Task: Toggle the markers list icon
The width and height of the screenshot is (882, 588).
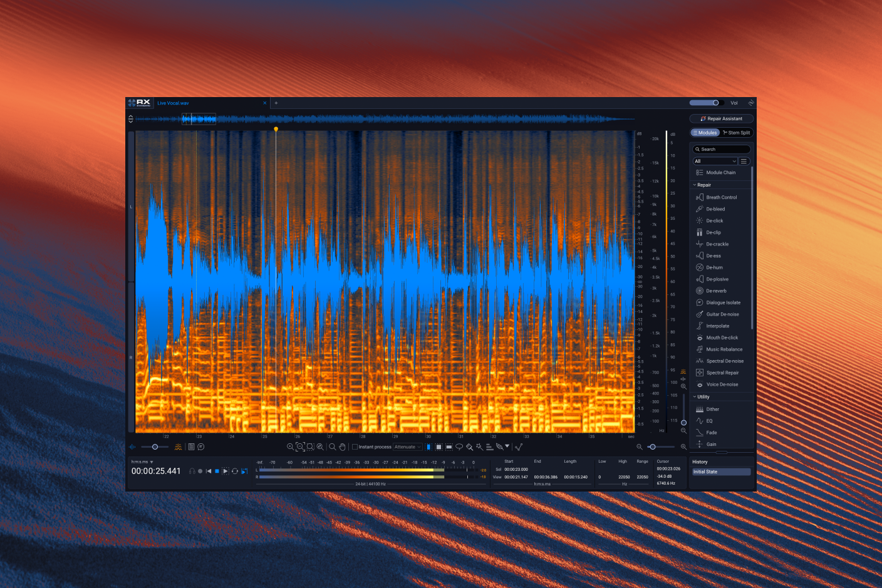Action: (191, 446)
